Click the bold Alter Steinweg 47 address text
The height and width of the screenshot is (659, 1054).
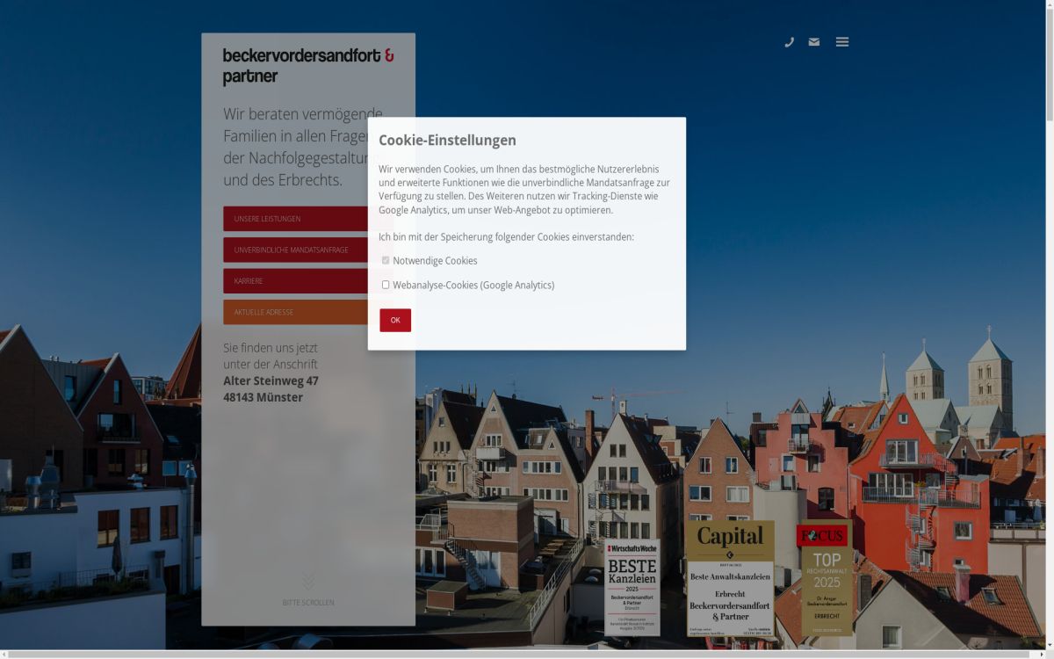[271, 380]
